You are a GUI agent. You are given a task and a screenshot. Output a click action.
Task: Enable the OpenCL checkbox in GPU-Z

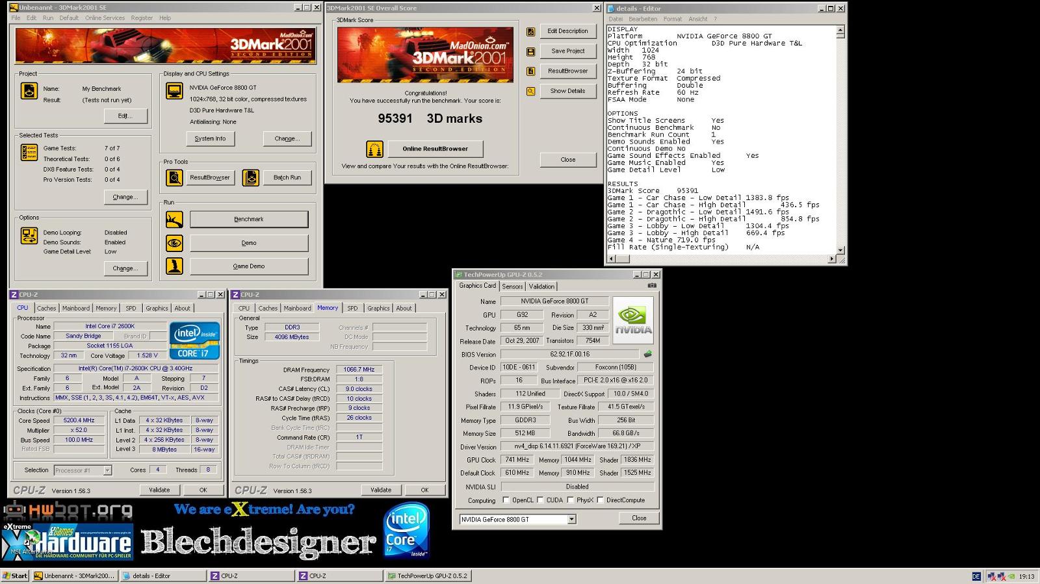point(506,500)
